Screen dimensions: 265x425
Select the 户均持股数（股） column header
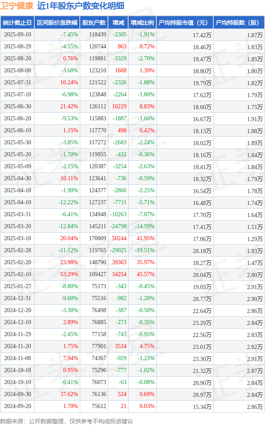click(x=238, y=23)
